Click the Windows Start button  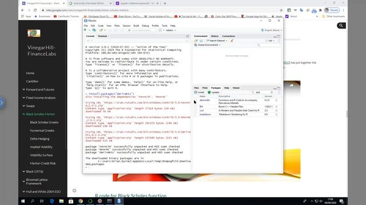23,201
